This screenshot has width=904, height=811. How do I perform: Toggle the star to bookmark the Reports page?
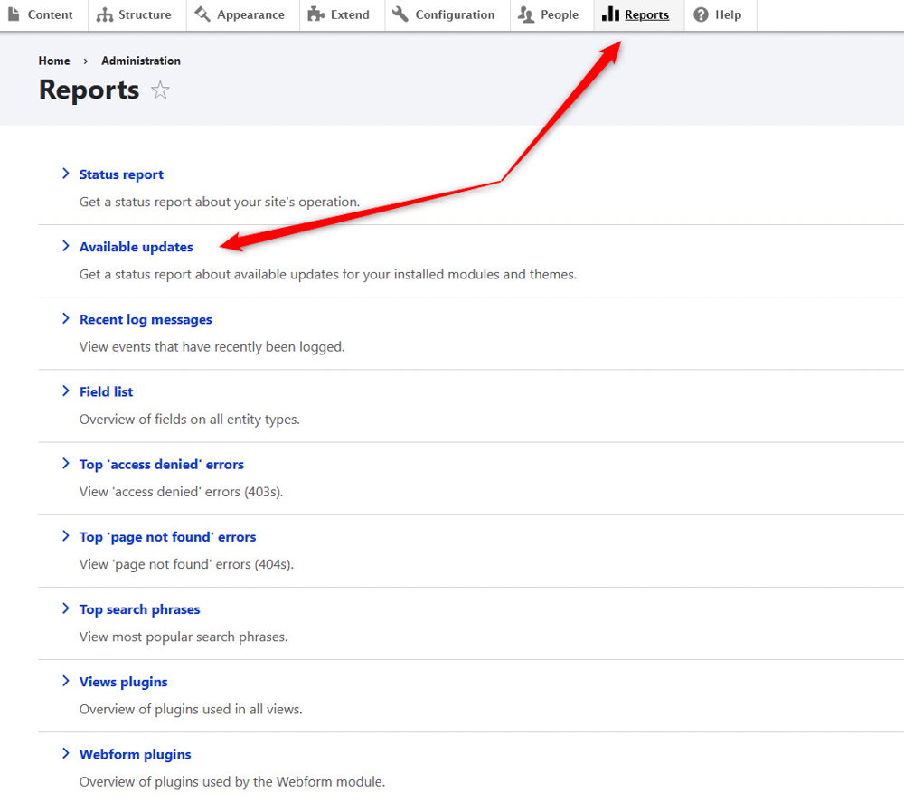(x=160, y=90)
